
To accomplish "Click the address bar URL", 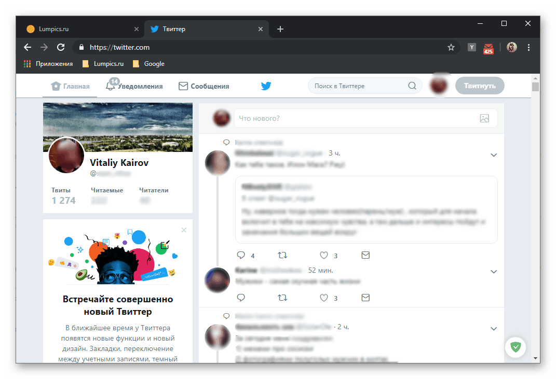I will (x=119, y=48).
